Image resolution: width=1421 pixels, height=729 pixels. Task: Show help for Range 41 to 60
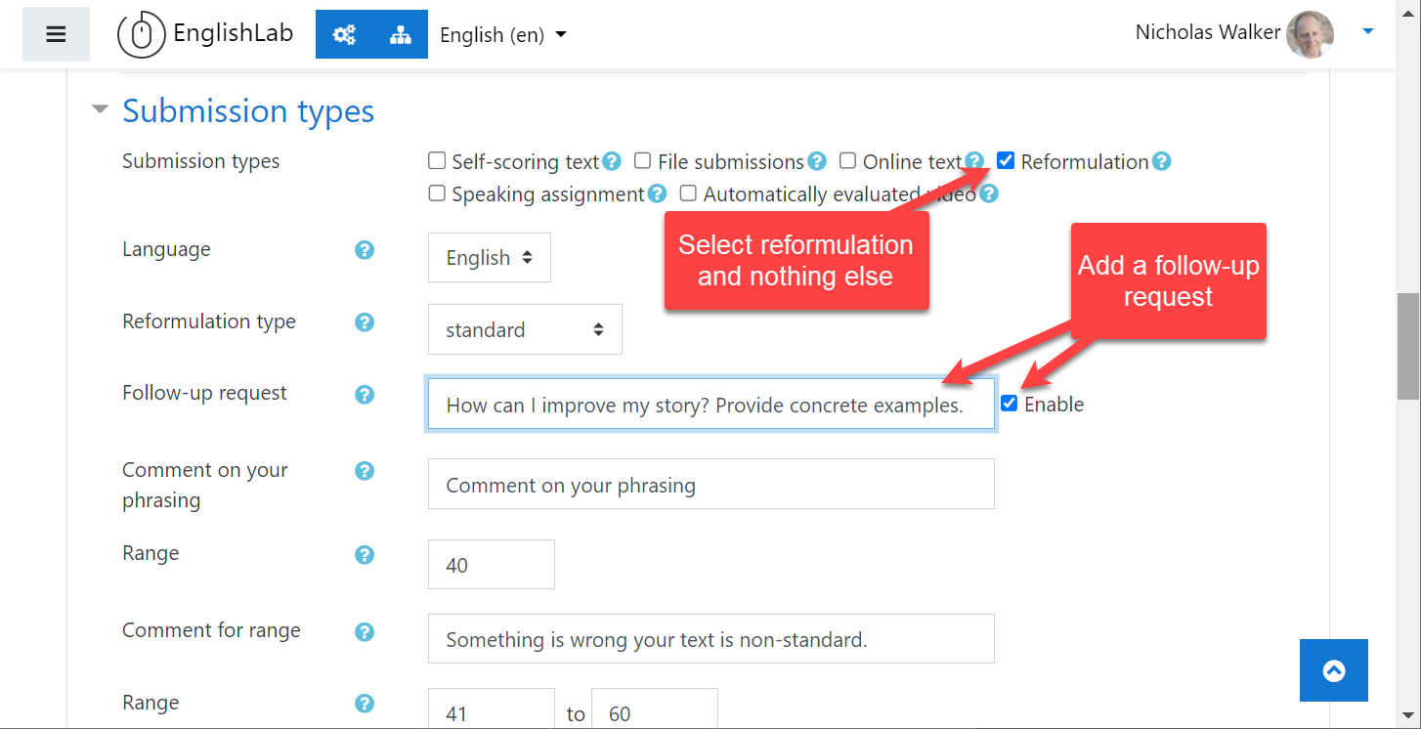click(365, 704)
